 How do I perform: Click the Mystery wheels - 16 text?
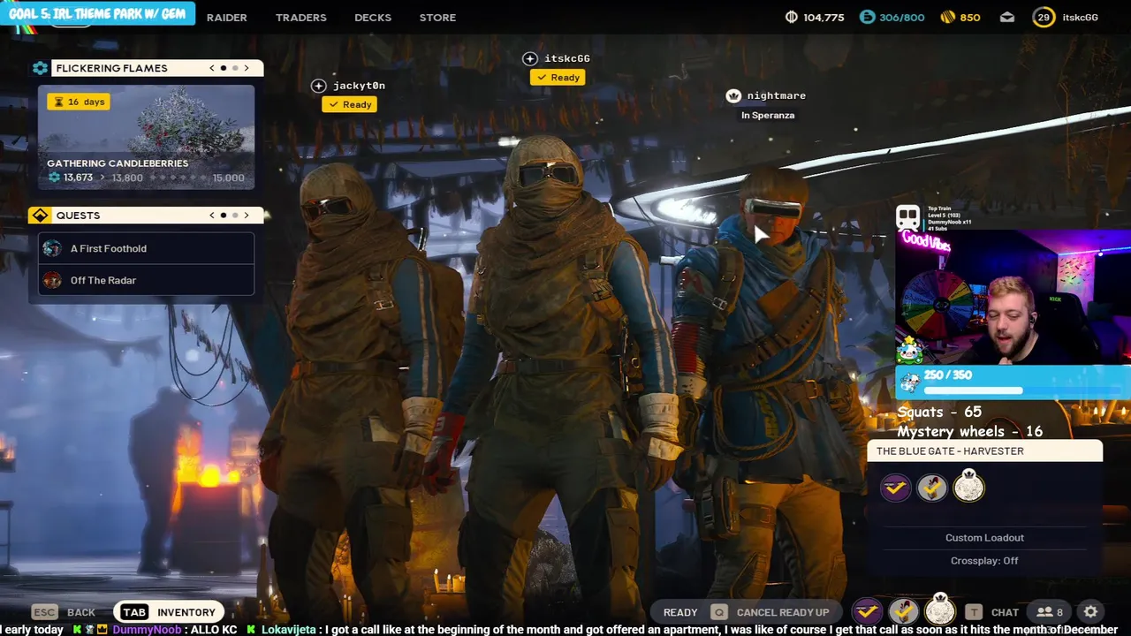click(x=970, y=431)
